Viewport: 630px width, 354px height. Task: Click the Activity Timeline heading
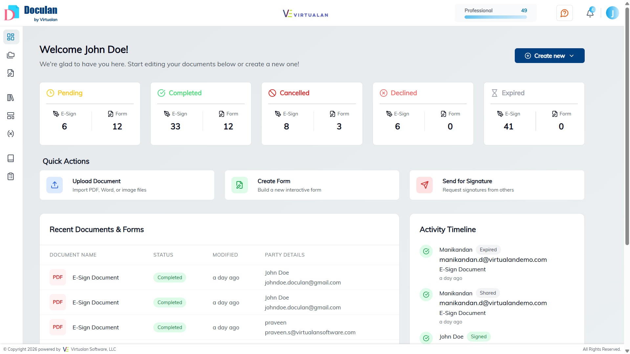click(x=447, y=230)
